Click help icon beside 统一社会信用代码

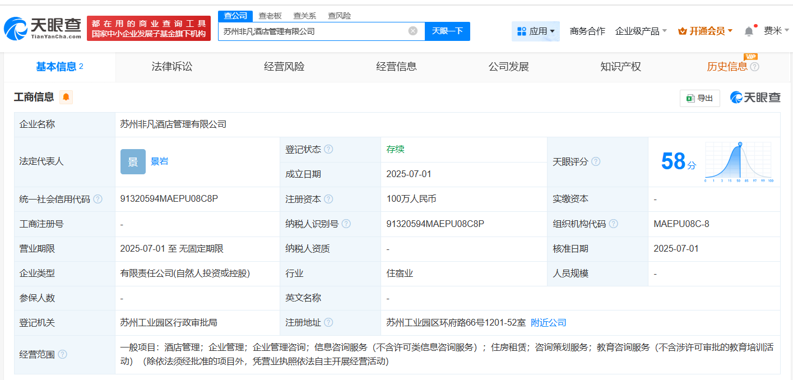tap(98, 200)
